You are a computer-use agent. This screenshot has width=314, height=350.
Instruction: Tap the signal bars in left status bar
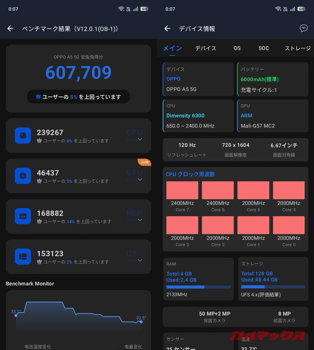pyautogui.click(x=136, y=9)
